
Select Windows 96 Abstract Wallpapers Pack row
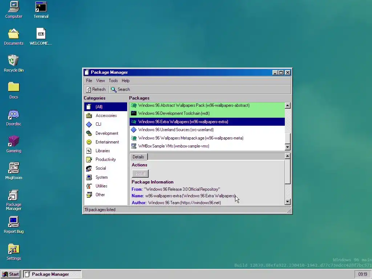click(207, 105)
